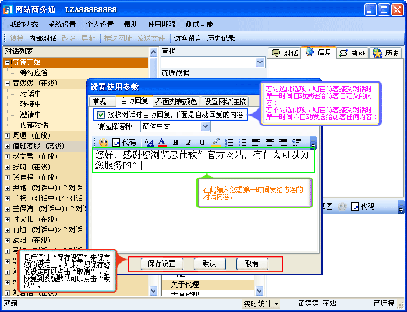Click the Bold formatting icon
This screenshot has width=407, height=312.
click(175, 142)
